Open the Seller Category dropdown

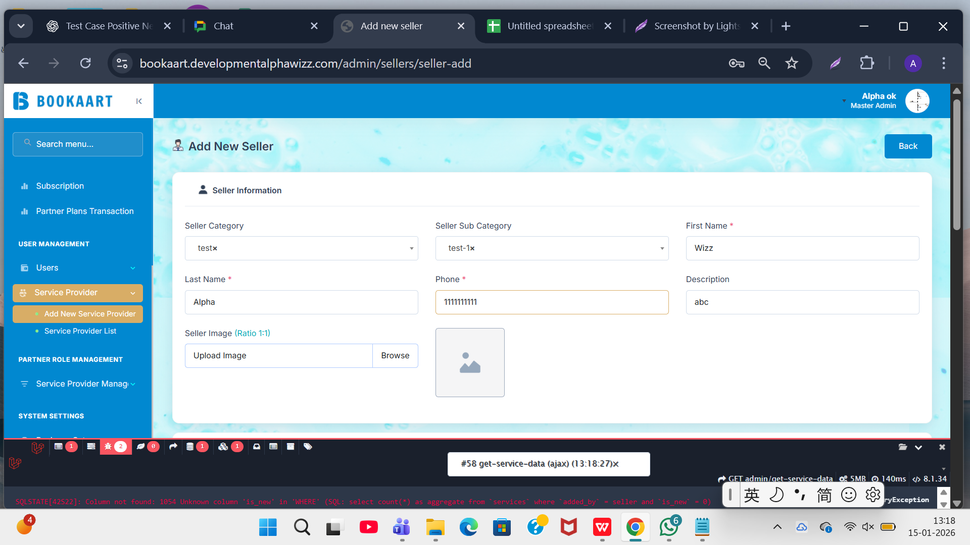click(x=301, y=248)
